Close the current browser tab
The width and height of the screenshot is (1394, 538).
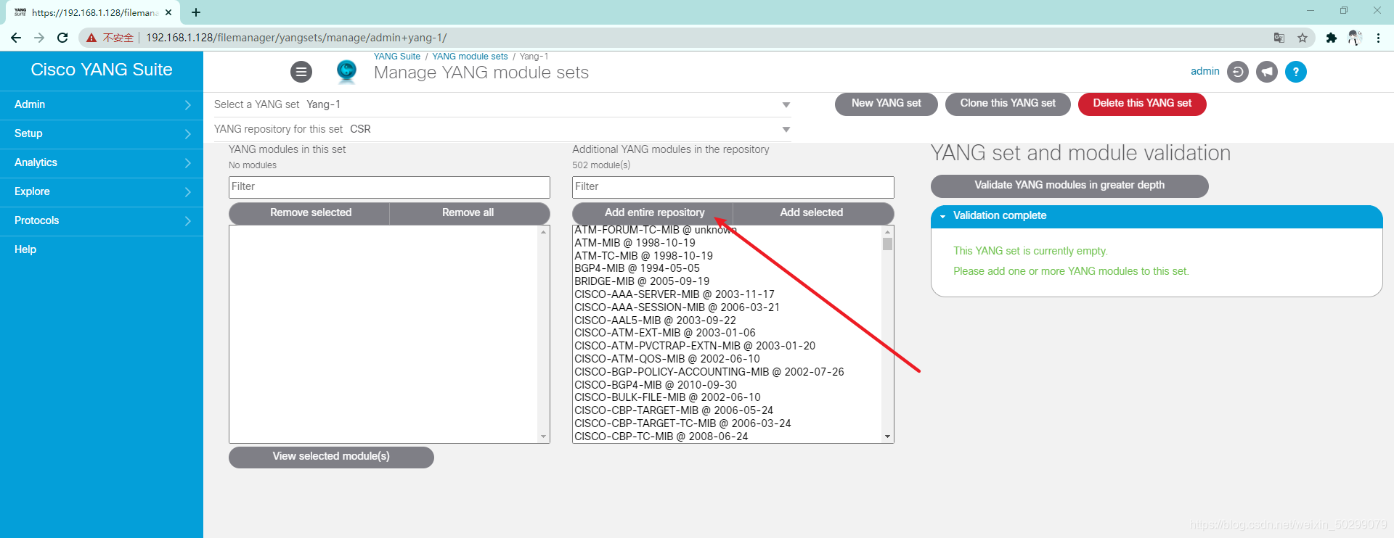168,12
